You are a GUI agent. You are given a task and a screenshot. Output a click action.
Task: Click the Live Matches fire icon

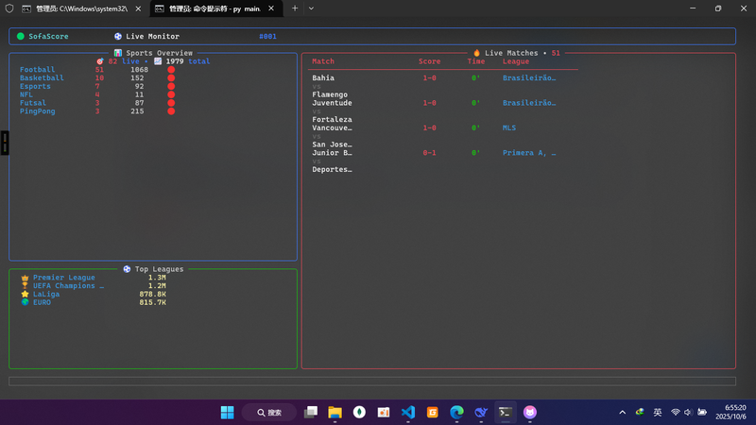(x=477, y=53)
